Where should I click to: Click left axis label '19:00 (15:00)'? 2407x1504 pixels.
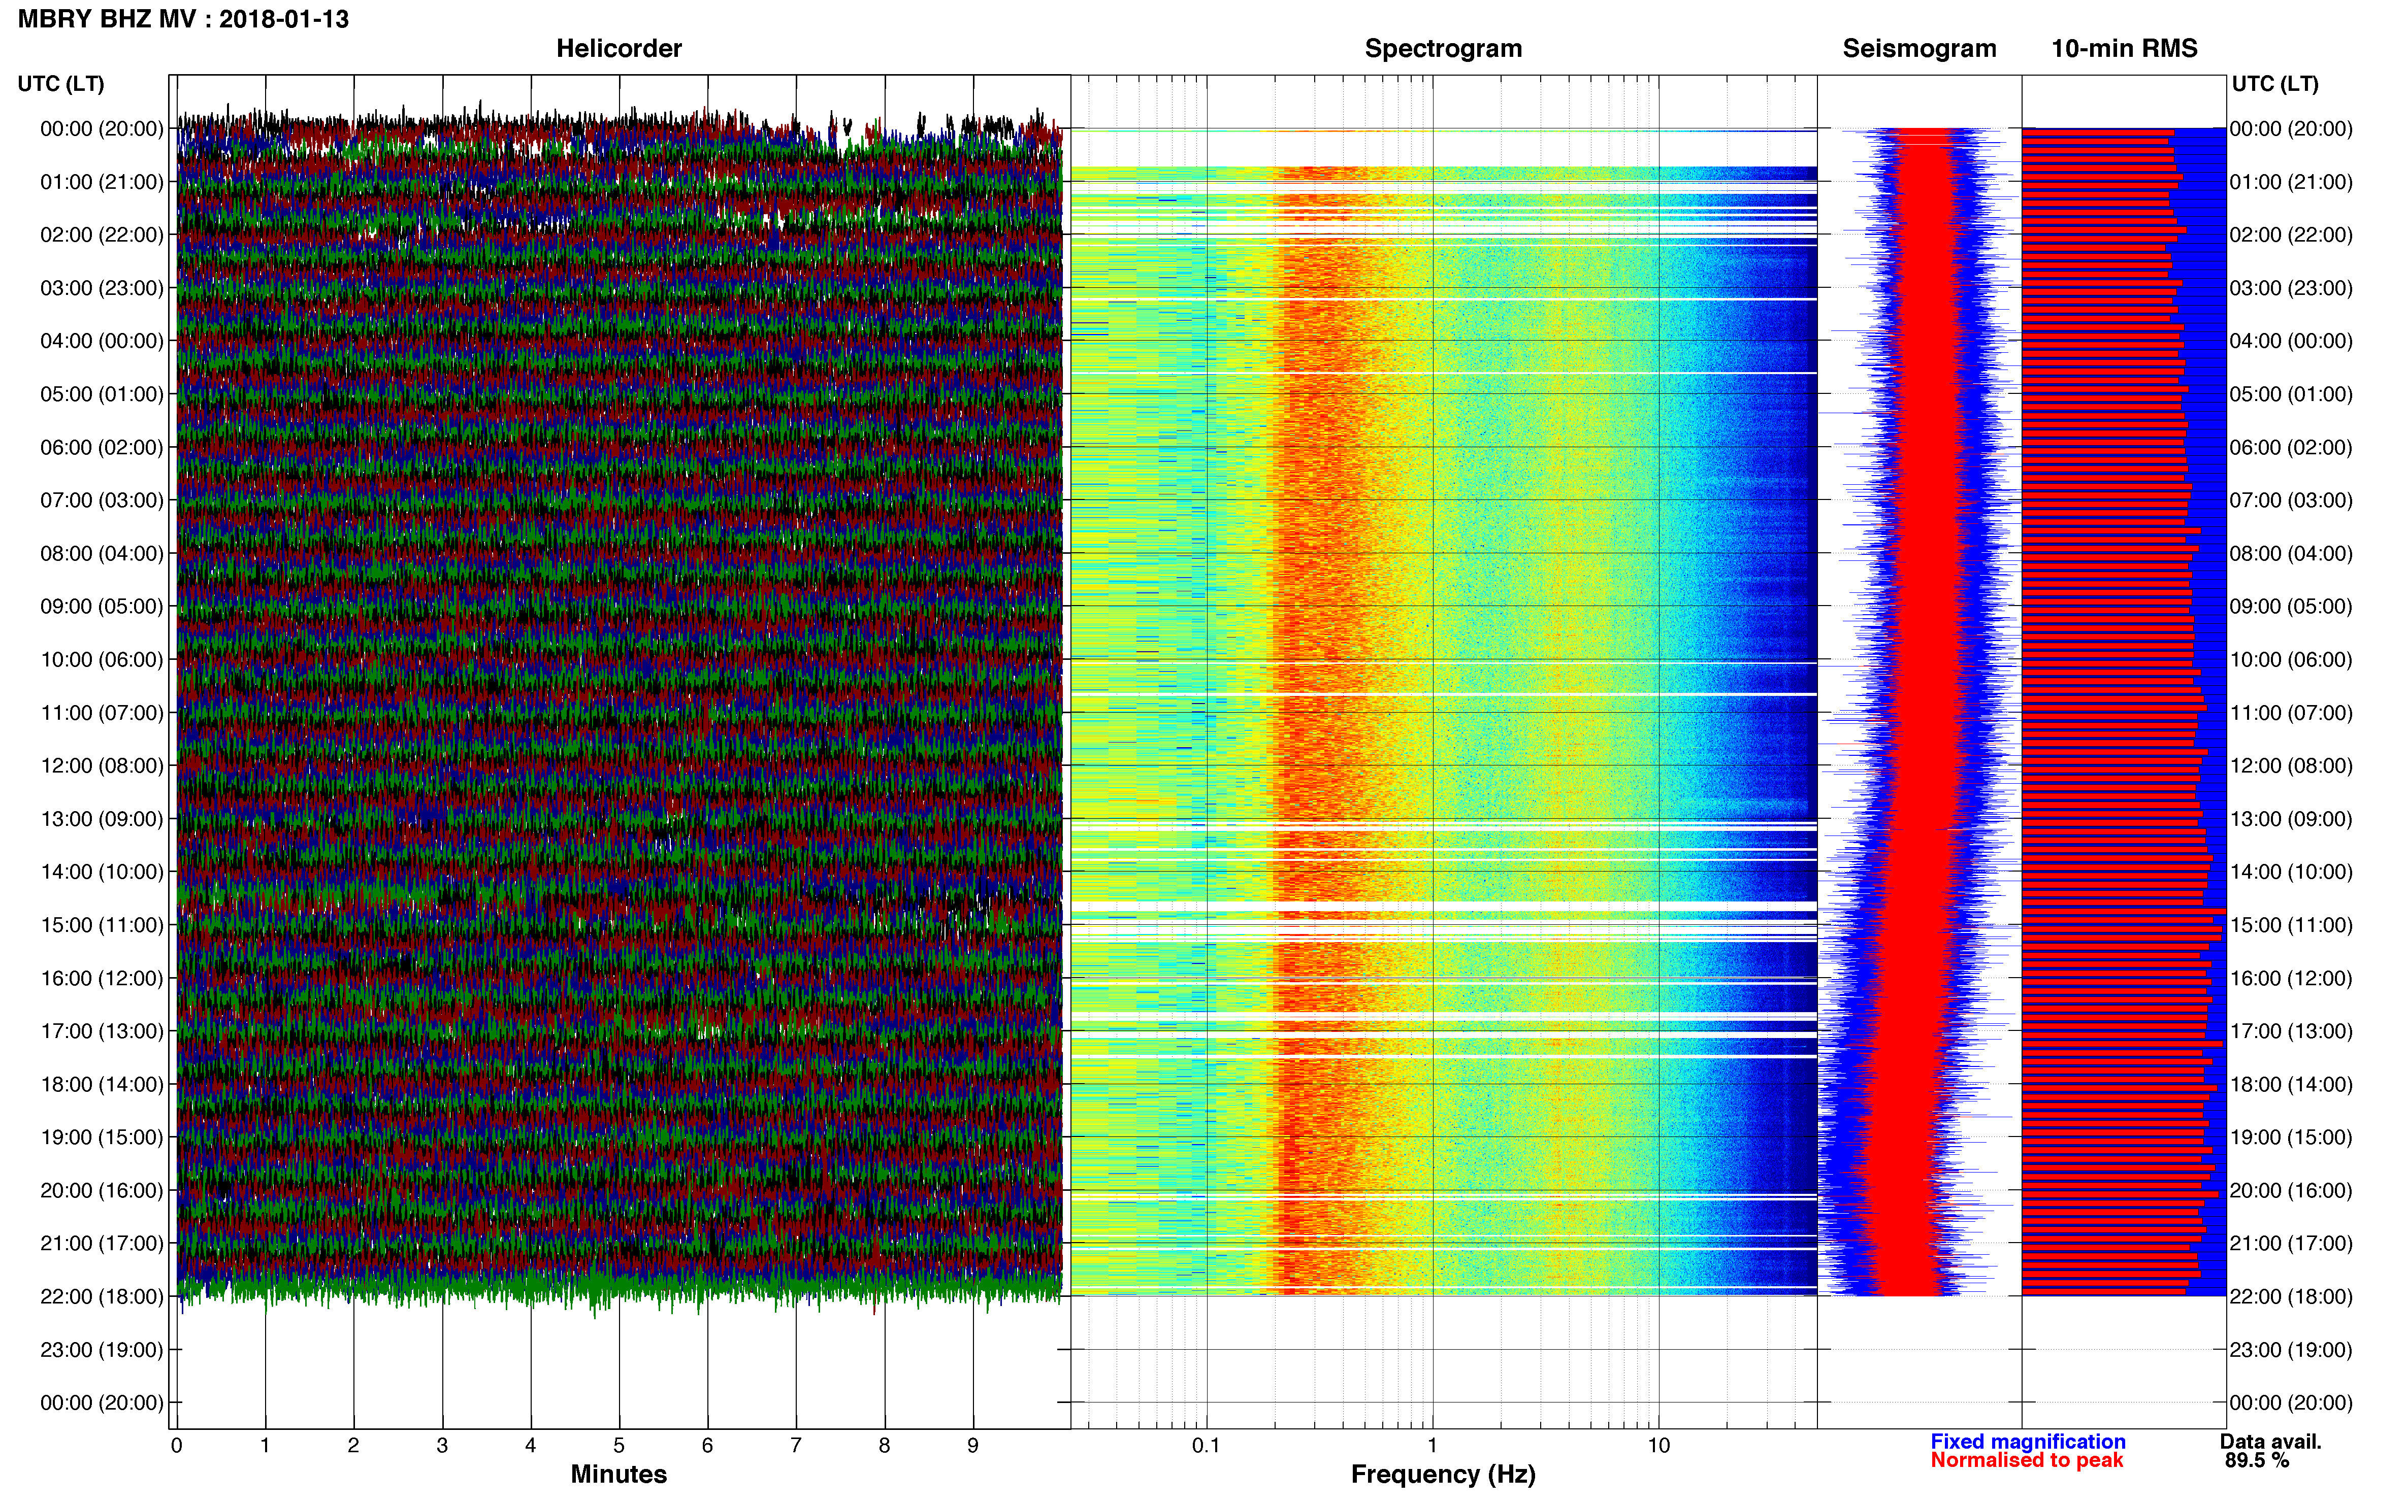tap(102, 1137)
